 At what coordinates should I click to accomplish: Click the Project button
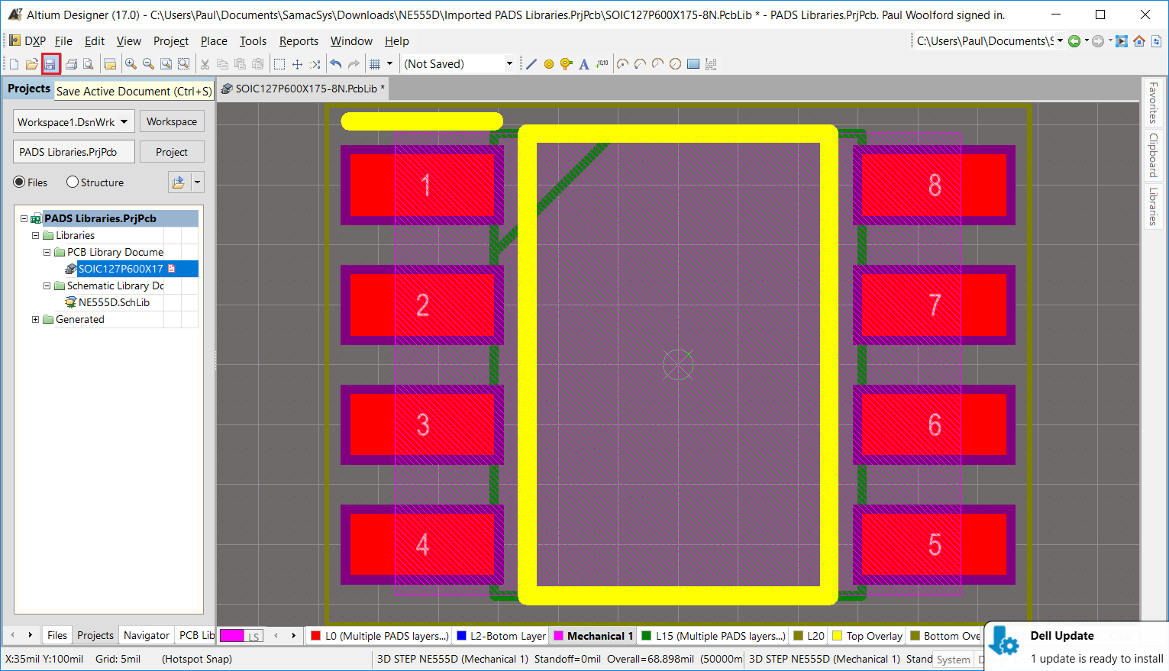click(172, 152)
